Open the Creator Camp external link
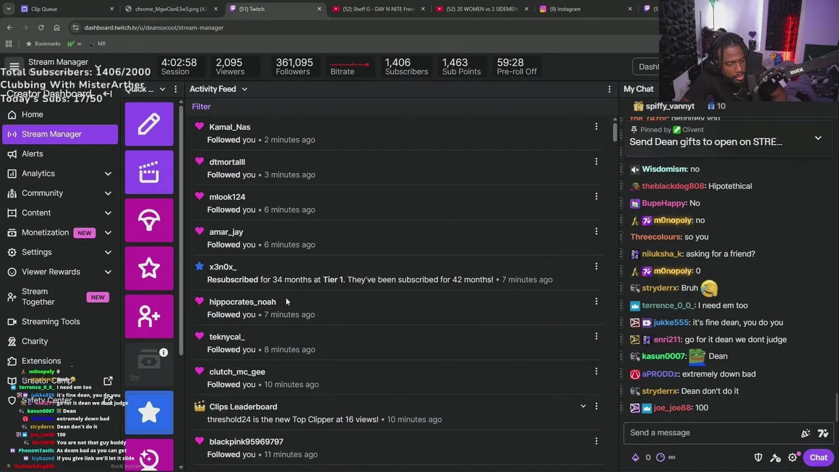 coord(108,380)
